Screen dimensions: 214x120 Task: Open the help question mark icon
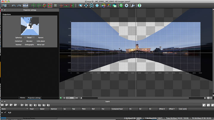click(139, 6)
